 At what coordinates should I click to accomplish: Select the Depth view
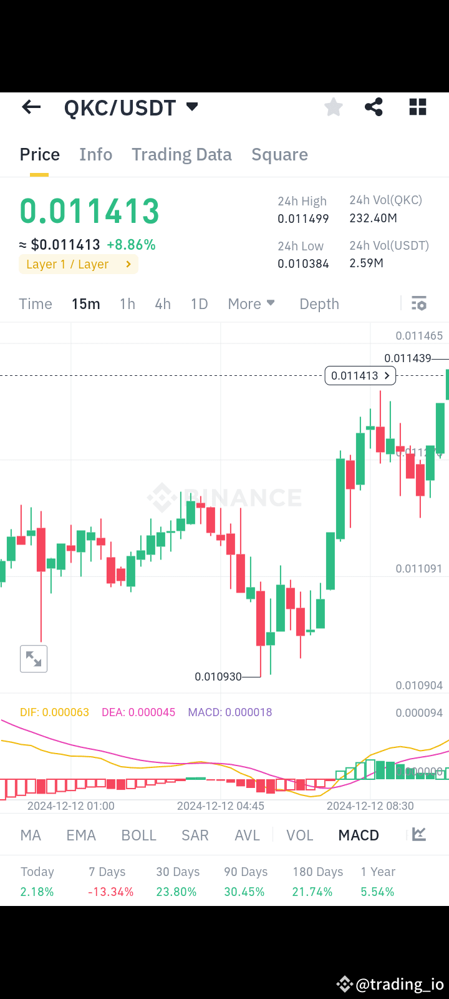coord(319,303)
